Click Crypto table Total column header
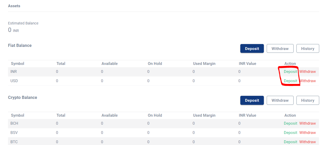This screenshot has height=145, width=328. click(61, 115)
